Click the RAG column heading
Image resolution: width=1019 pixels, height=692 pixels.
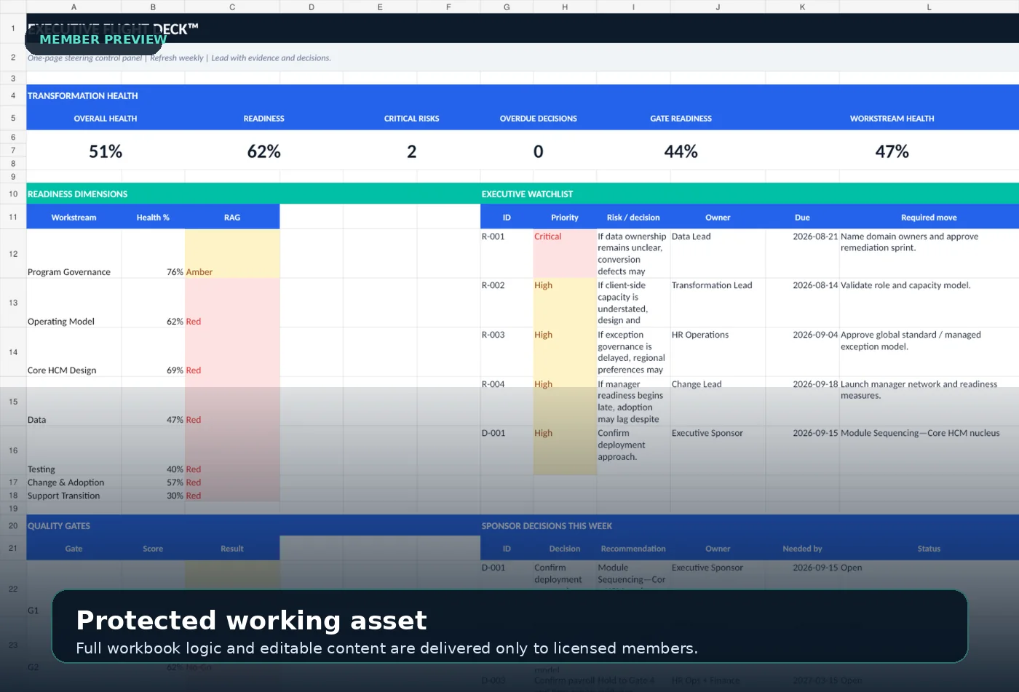(232, 218)
